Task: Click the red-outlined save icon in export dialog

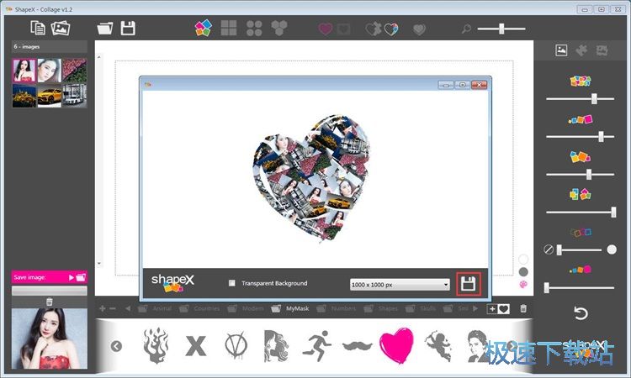Action: tap(468, 284)
